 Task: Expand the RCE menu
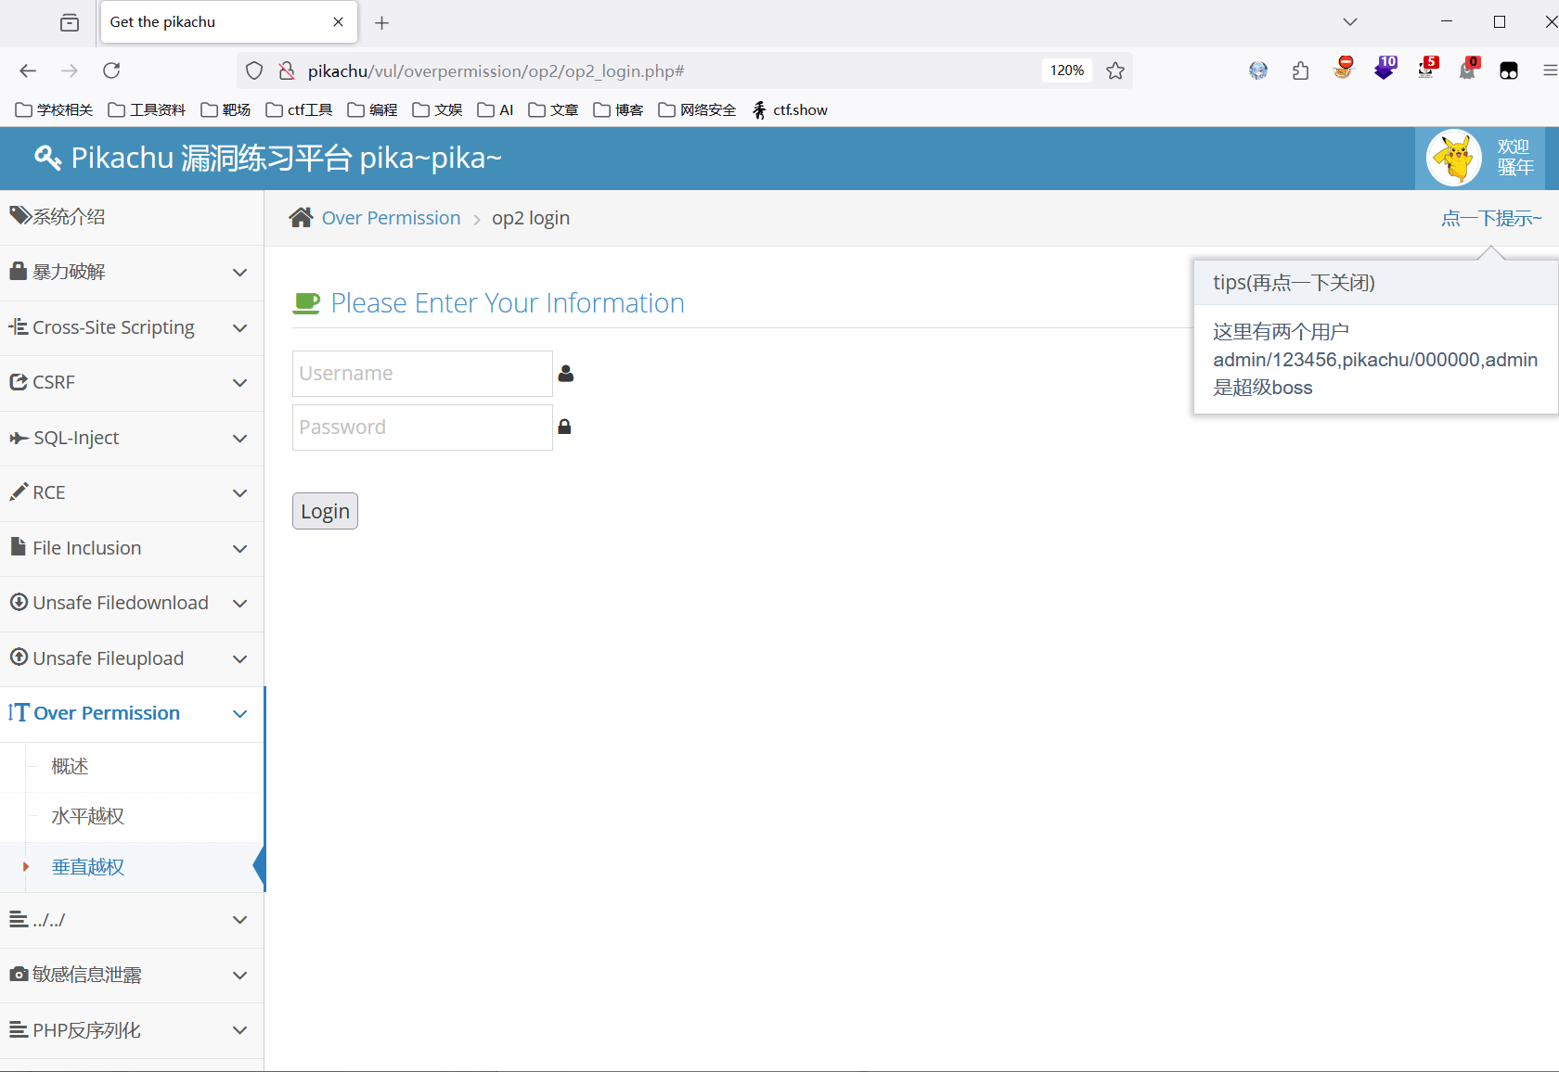point(132,493)
